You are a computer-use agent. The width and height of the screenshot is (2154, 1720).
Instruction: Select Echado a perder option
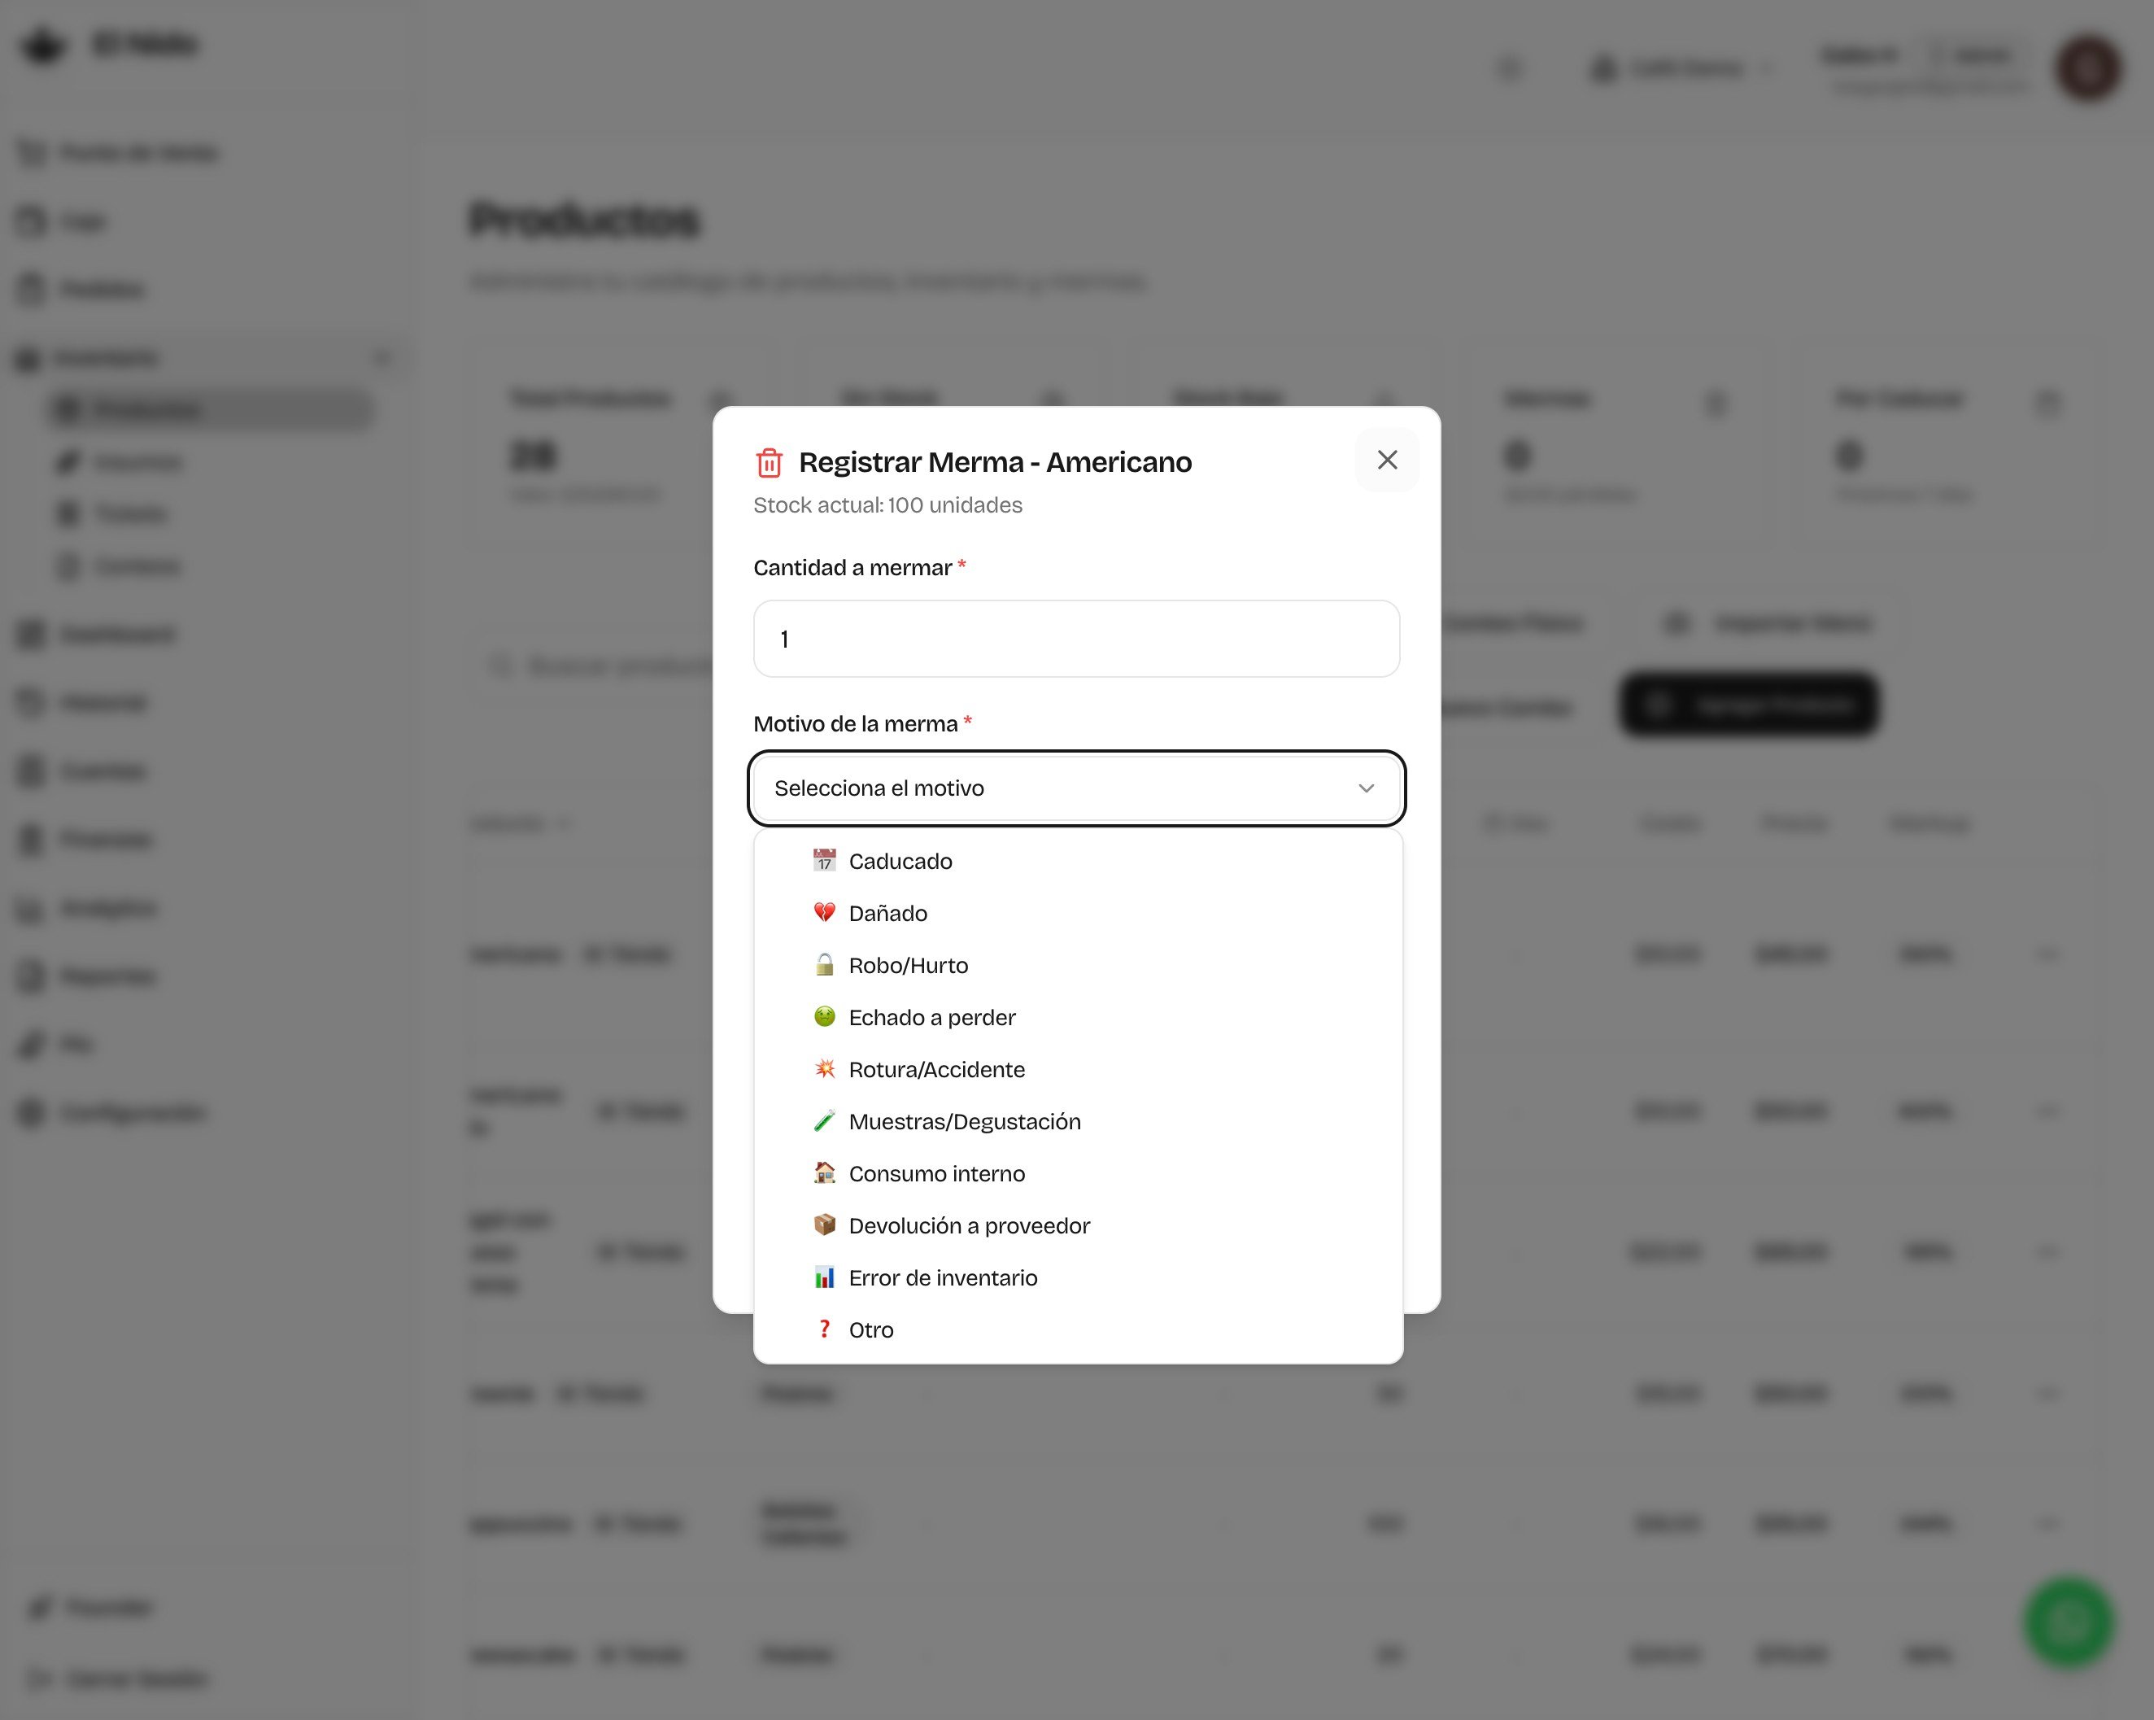(x=1078, y=1016)
